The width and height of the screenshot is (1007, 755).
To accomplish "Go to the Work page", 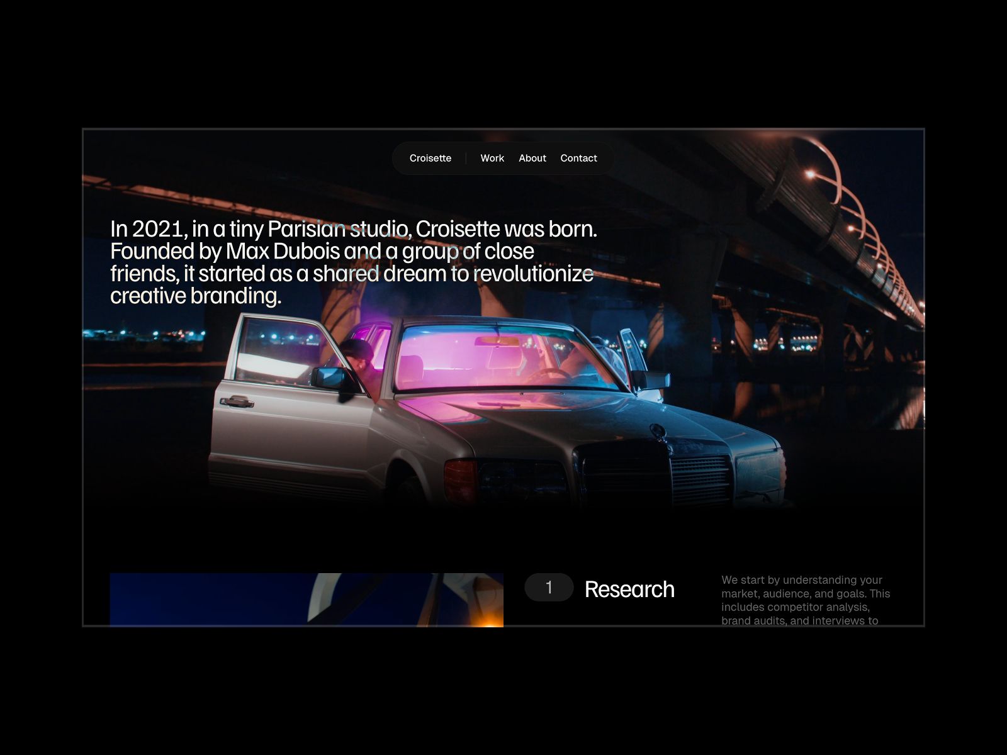I will (492, 158).
